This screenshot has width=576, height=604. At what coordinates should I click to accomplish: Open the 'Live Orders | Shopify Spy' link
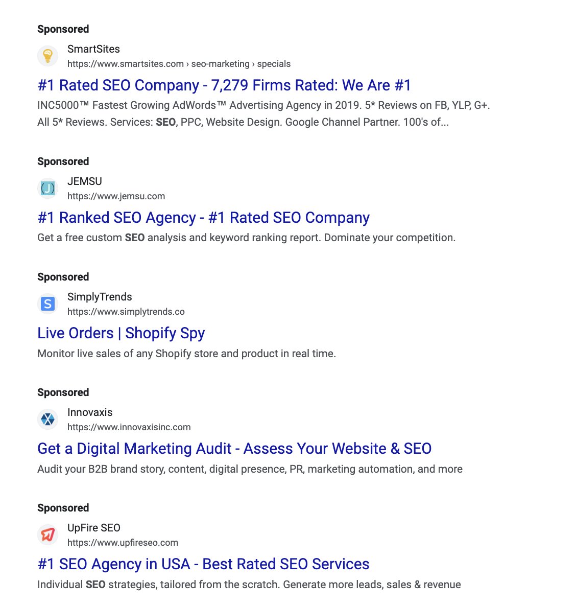point(121,333)
